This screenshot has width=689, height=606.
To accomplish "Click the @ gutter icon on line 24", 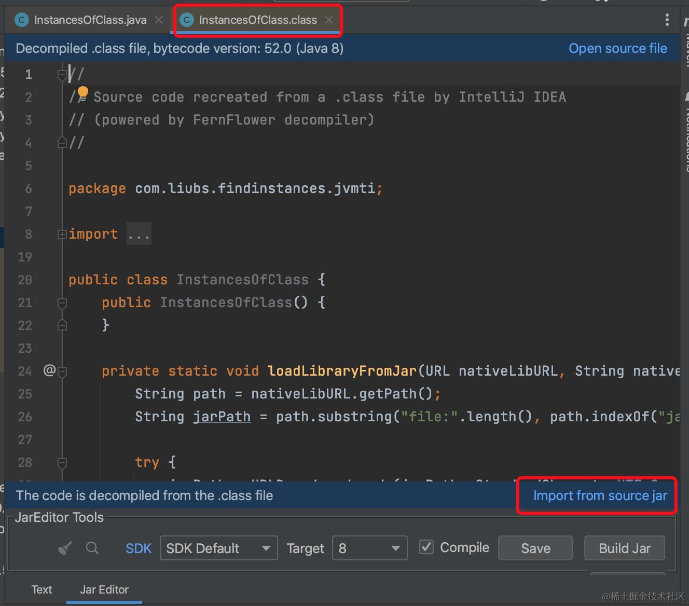I will point(49,370).
